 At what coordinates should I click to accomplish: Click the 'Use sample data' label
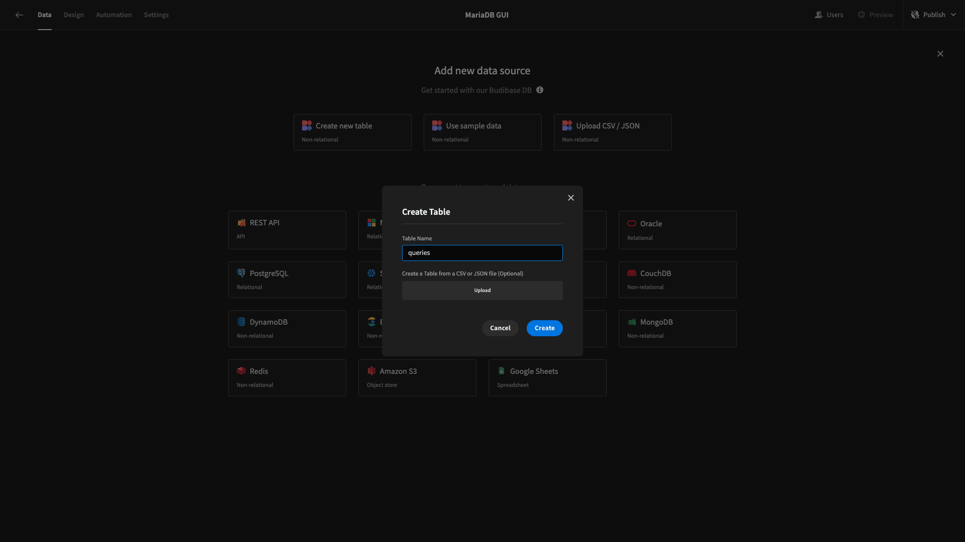pos(473,126)
